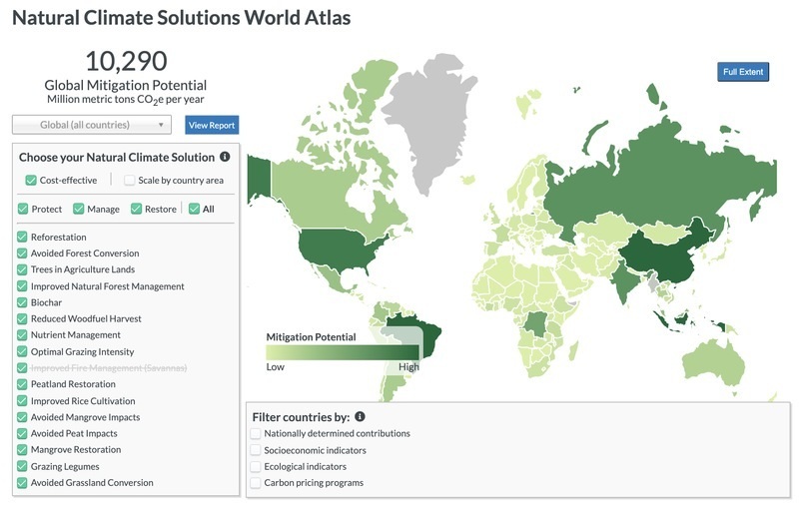The height and width of the screenshot is (508, 799).
Task: Enable Socioeconomic indicators filter
Action: [x=256, y=450]
